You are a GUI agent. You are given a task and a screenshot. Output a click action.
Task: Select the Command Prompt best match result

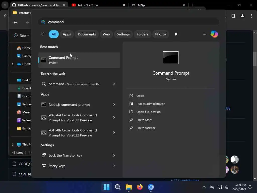click(79, 60)
